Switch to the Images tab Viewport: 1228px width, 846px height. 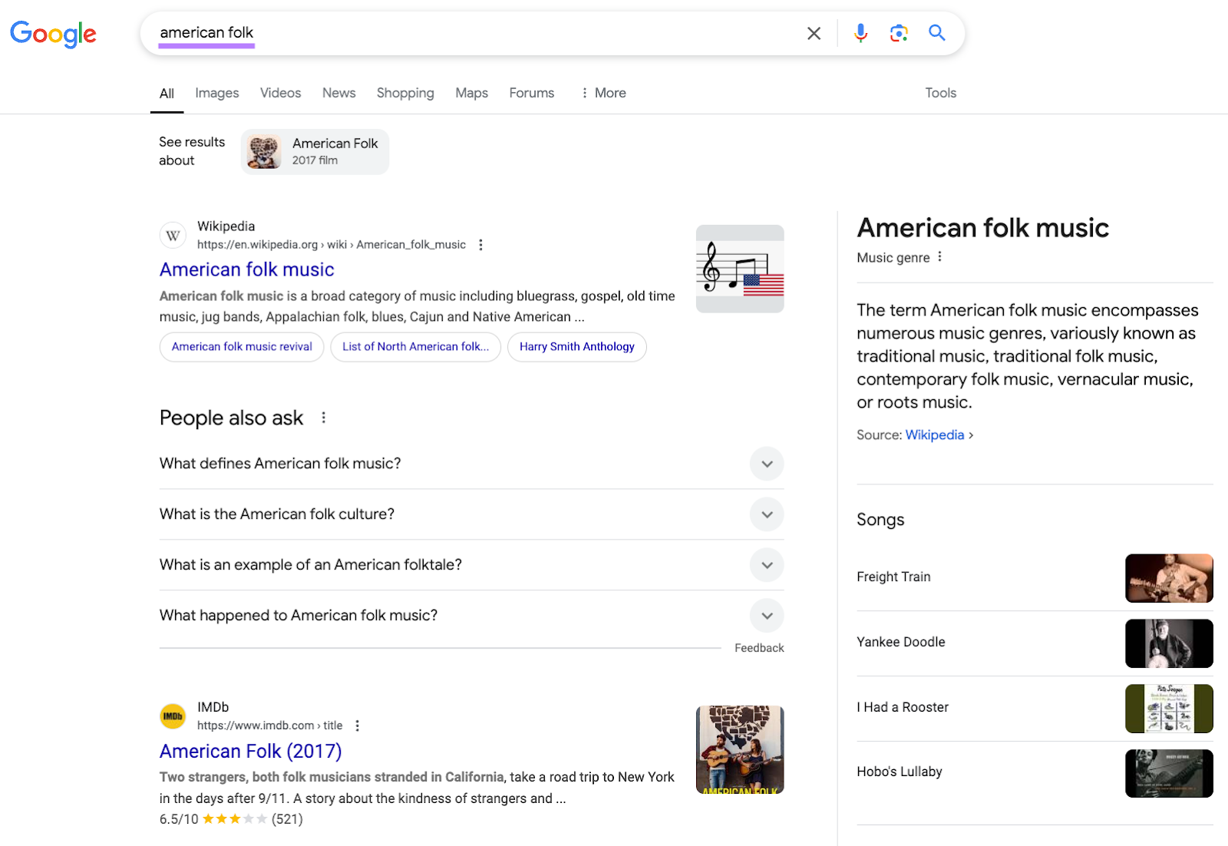[x=216, y=92]
